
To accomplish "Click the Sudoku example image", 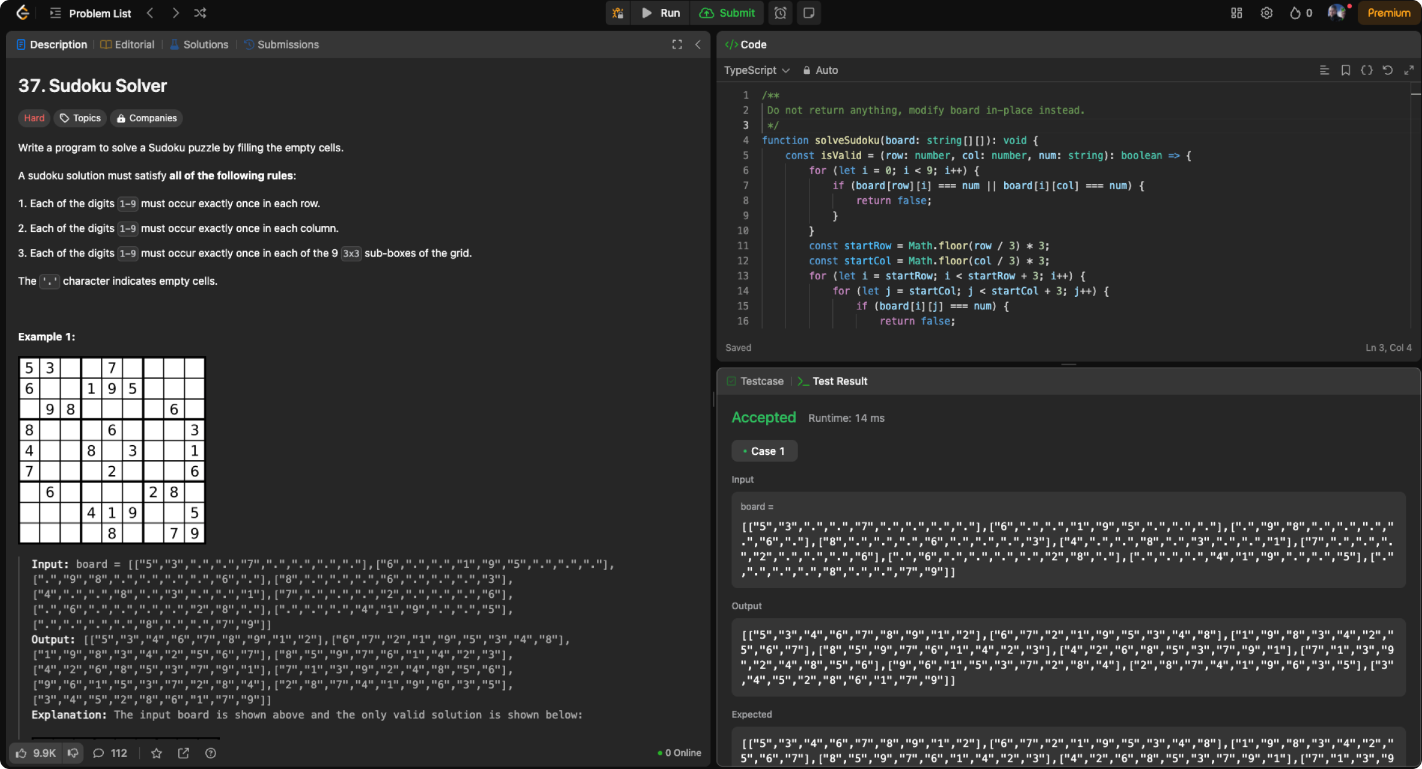I will (x=112, y=451).
